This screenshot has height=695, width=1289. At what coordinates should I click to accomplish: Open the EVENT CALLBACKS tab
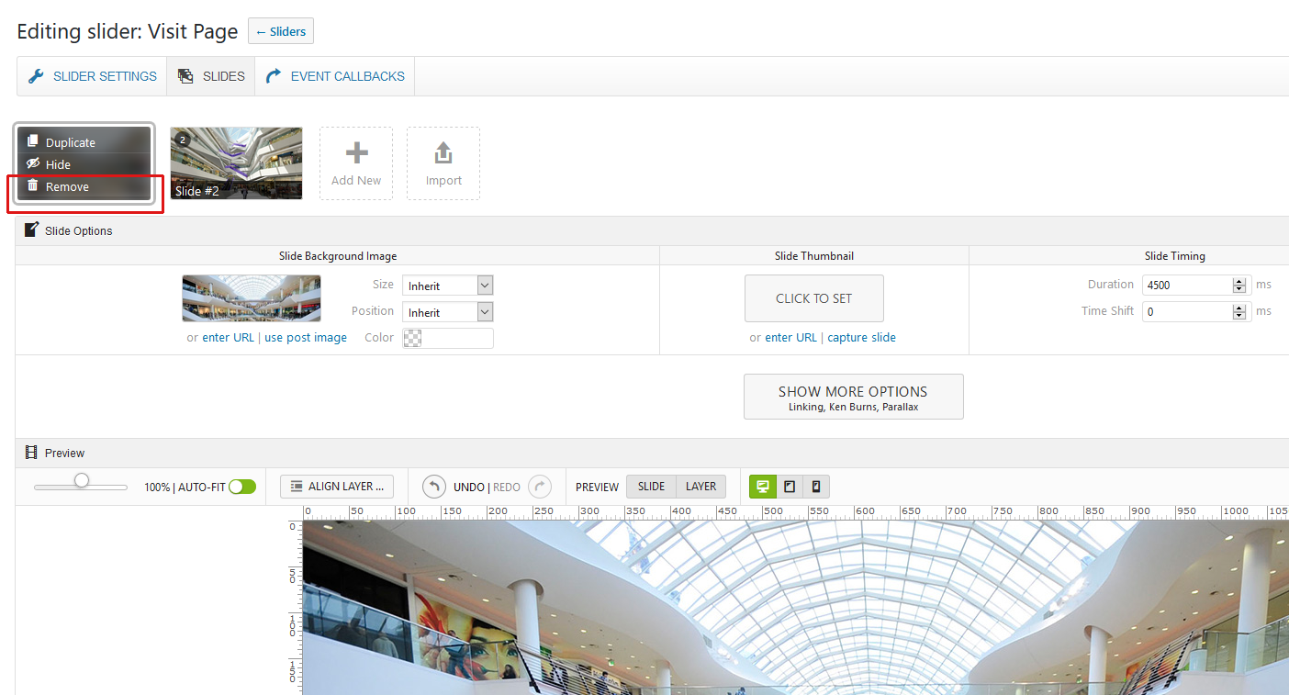(336, 76)
